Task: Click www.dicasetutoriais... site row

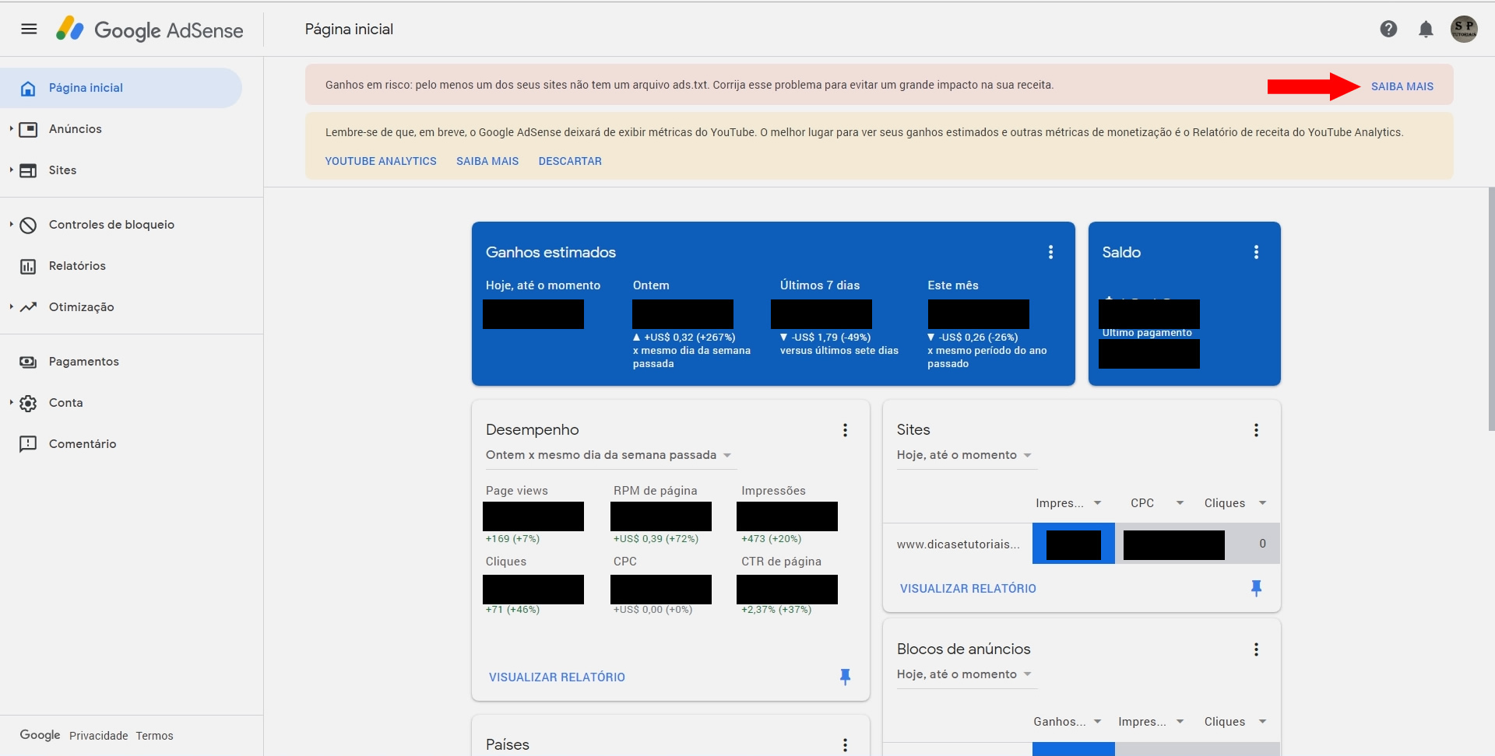Action: pos(958,544)
